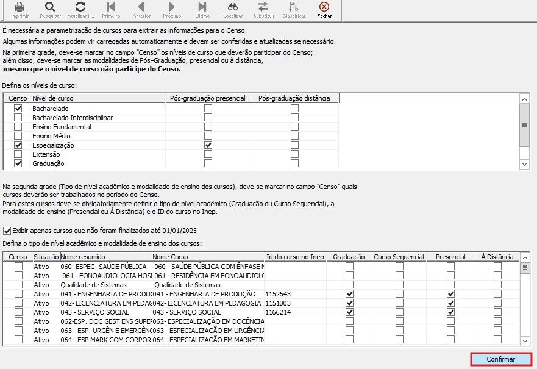Viewport: 537px width, 369px height.
Task: Check Censo for Bacharelado Interdisciplinar
Action: pyautogui.click(x=18, y=118)
